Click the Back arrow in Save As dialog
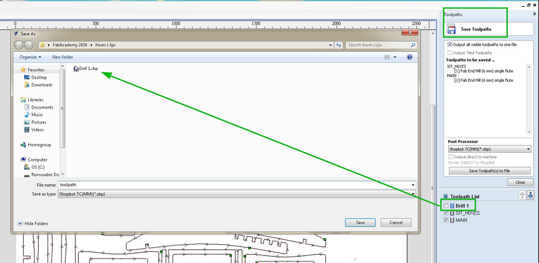 (19, 45)
